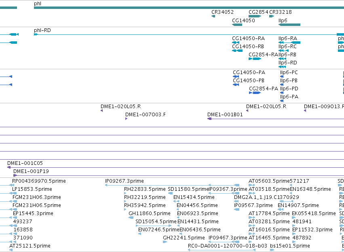
Task: Click the EP15445.3prime EST label
Action: click(x=33, y=214)
